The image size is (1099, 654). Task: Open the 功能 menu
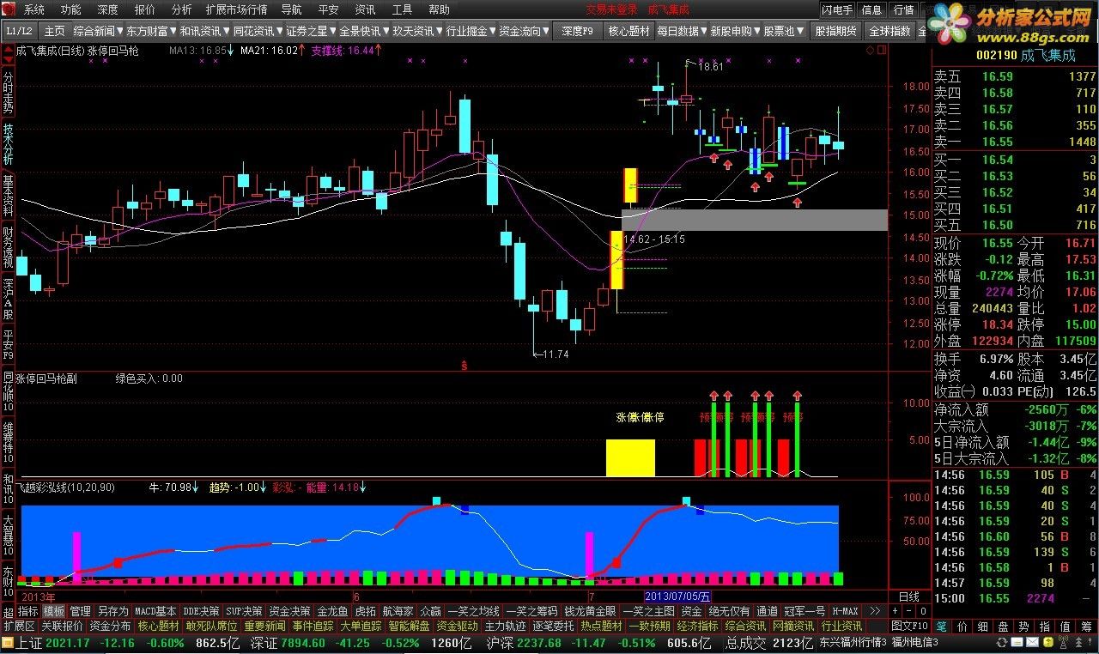pos(71,10)
